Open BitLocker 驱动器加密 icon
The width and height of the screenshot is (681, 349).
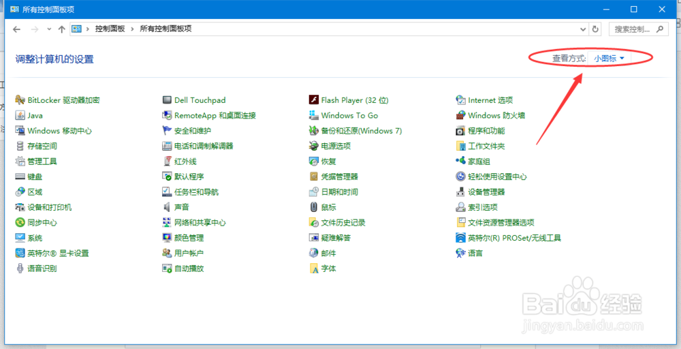click(20, 100)
